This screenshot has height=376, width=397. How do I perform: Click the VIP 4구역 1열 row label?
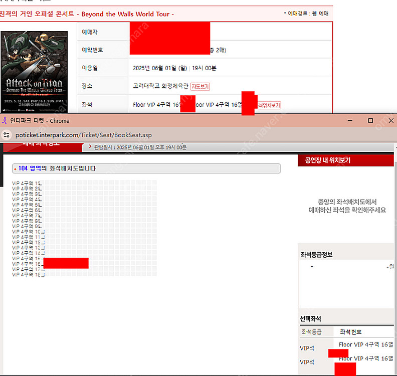coord(27,183)
